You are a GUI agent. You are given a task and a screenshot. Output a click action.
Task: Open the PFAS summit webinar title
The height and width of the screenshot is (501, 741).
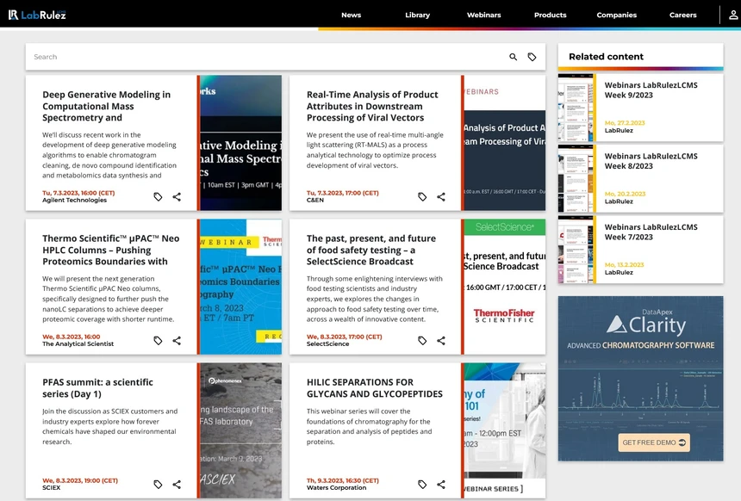click(x=97, y=387)
